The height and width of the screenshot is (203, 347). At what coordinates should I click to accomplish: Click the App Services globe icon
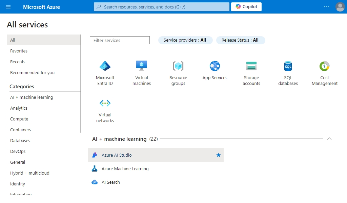[215, 66]
